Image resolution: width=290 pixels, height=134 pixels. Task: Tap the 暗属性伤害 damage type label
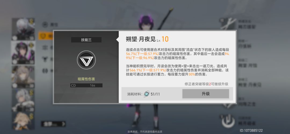coord(86,79)
